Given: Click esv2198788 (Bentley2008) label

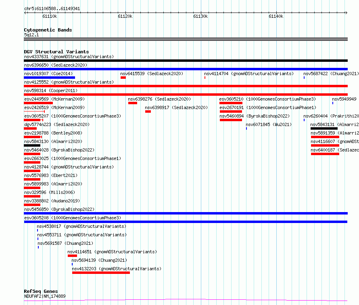Looking at the screenshot, I should point(53,133).
